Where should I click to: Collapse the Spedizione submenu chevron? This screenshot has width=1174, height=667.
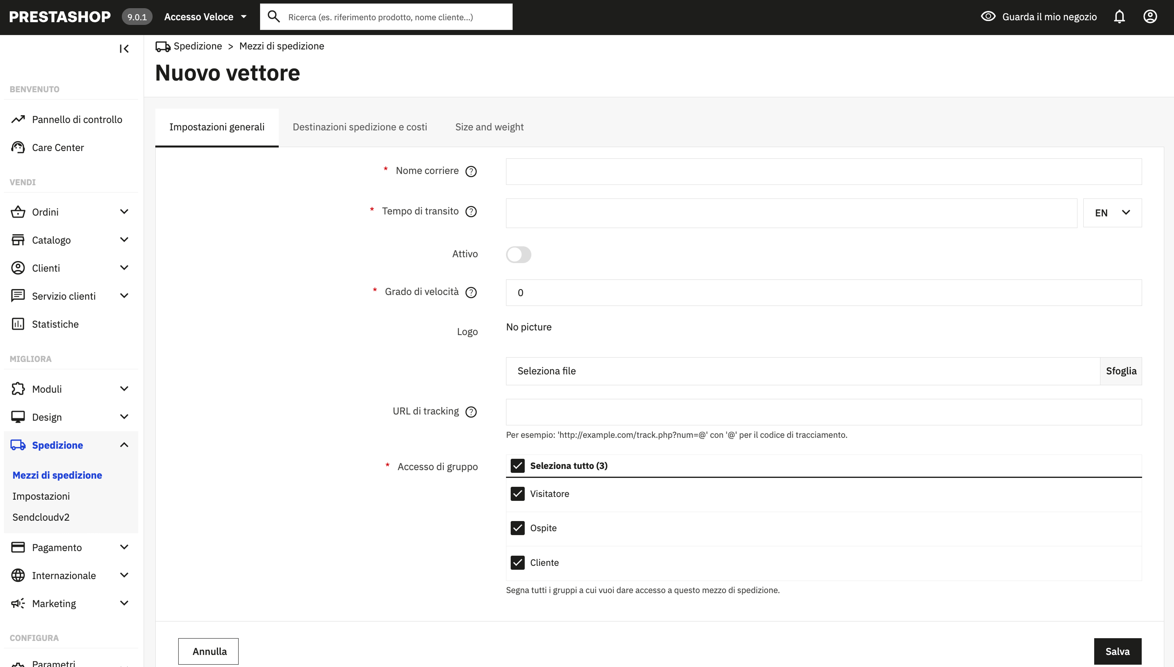click(124, 445)
